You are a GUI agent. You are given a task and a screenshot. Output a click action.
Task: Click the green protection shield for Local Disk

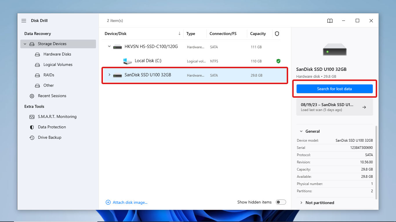278,61
